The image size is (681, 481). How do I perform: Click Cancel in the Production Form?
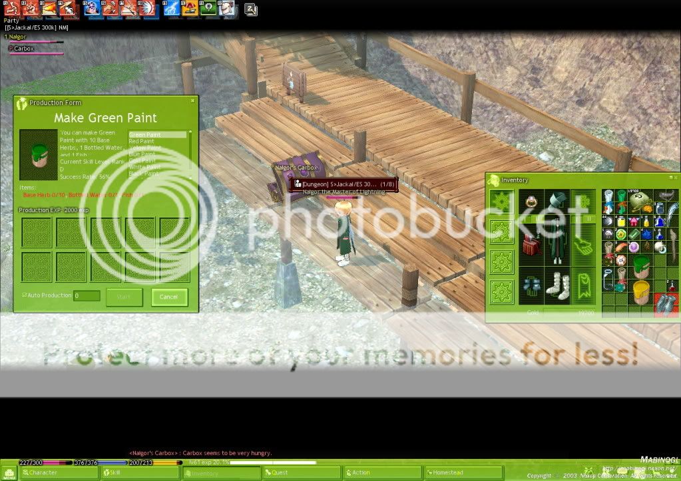[169, 297]
